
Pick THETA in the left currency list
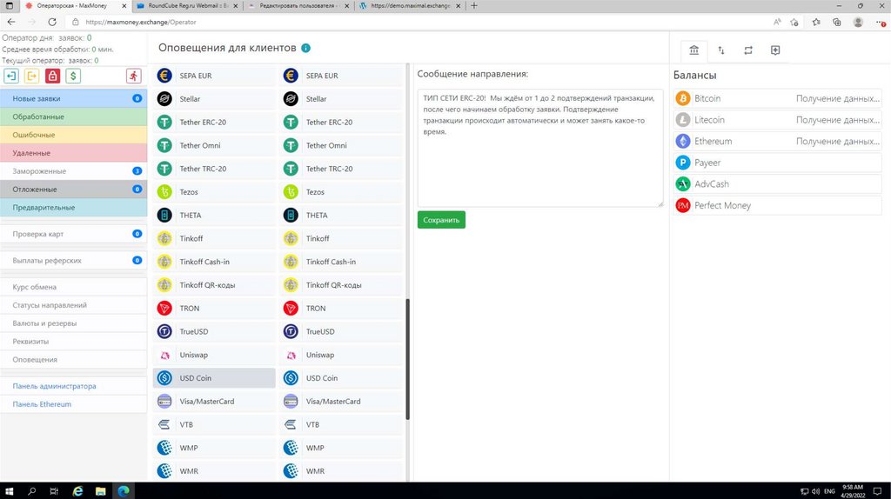point(214,215)
